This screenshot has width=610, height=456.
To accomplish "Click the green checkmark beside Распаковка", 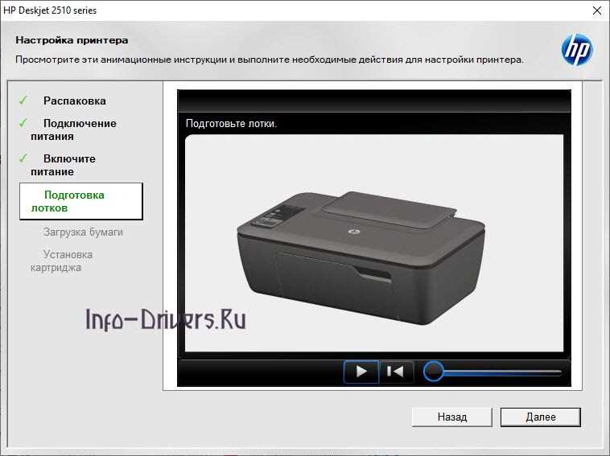I will tap(23, 101).
